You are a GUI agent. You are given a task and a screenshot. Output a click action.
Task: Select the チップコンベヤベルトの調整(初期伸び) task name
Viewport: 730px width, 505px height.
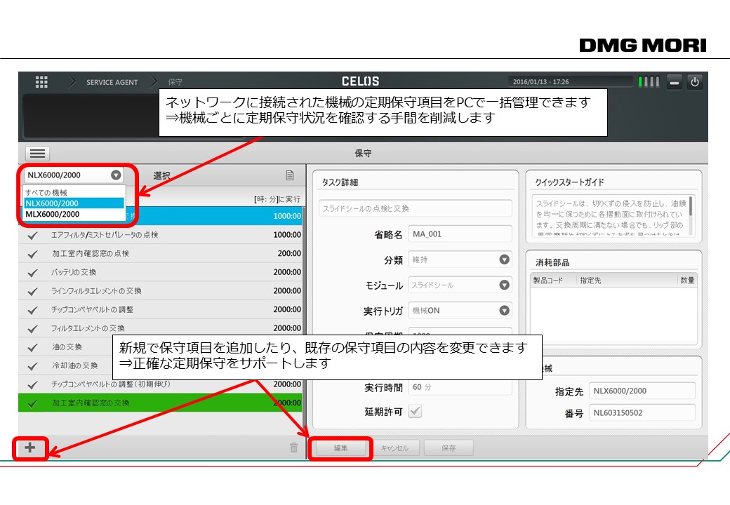pos(111,384)
